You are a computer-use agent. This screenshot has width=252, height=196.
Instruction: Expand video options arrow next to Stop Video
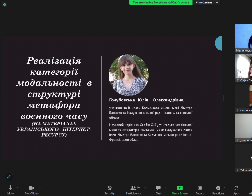tap(40, 188)
